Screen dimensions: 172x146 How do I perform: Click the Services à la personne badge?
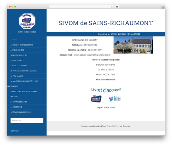click(x=96, y=99)
